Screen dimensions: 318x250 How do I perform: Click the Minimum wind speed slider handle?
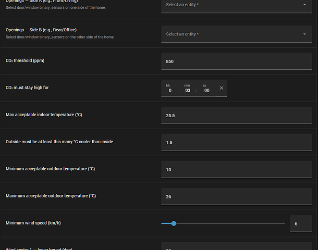[174, 223]
